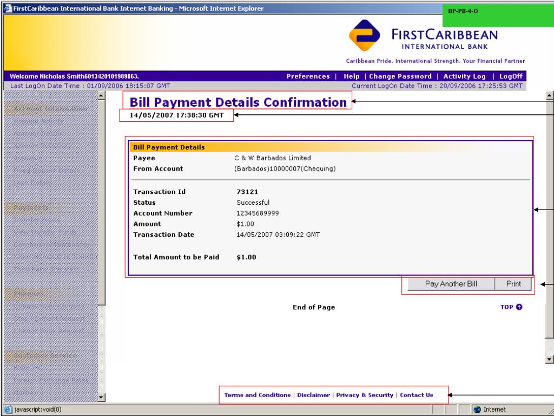The width and height of the screenshot is (554, 416).
Task: Open the Help page
Action: point(352,76)
